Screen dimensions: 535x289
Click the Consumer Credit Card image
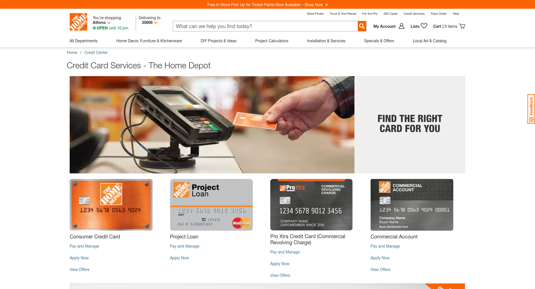pos(111,205)
